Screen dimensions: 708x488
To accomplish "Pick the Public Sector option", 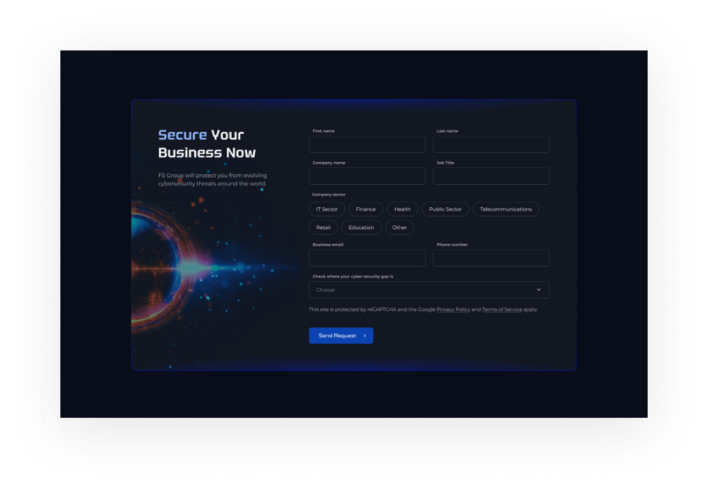I will pyautogui.click(x=445, y=209).
